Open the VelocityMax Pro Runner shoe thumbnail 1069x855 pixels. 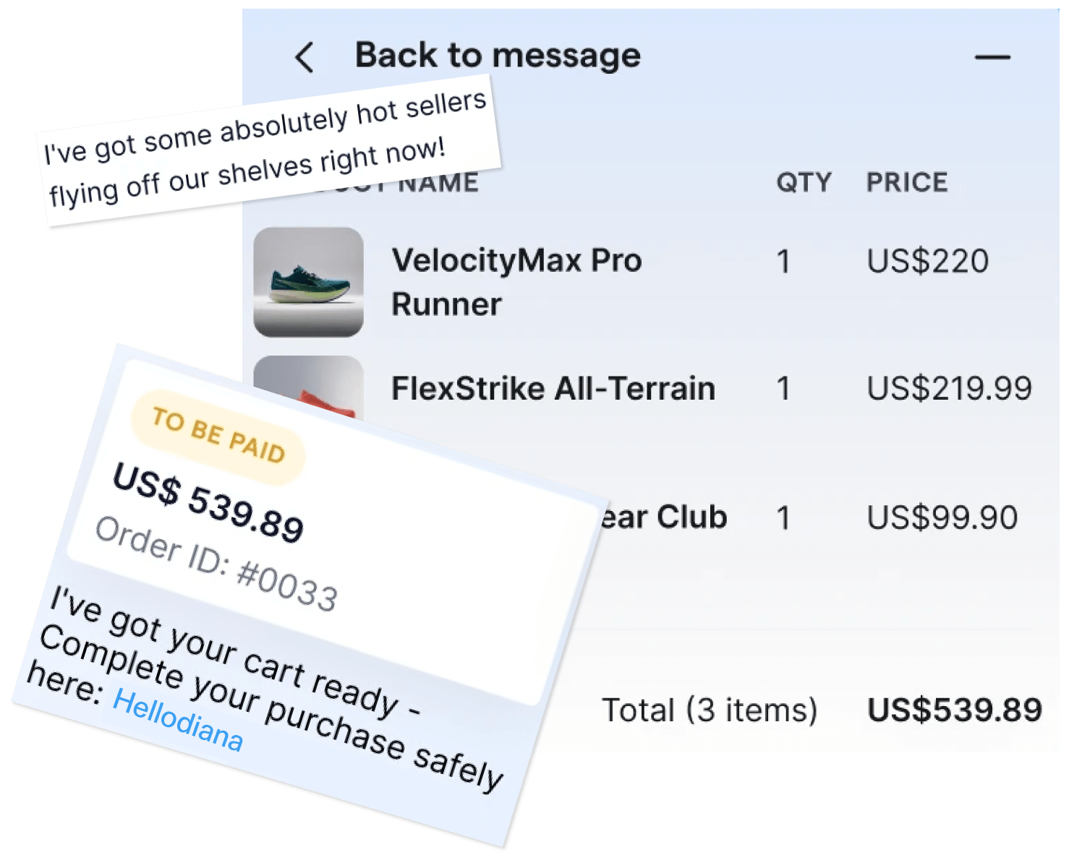pos(309,282)
